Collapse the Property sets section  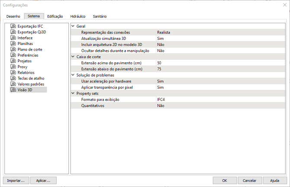(x=73, y=93)
